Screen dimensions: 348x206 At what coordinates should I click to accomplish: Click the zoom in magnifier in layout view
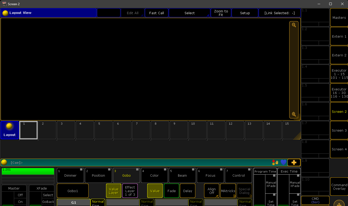[294, 114]
